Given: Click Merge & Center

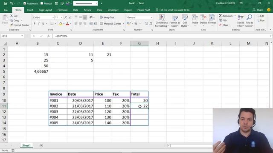Looking at the screenshot, I should 110,23.
